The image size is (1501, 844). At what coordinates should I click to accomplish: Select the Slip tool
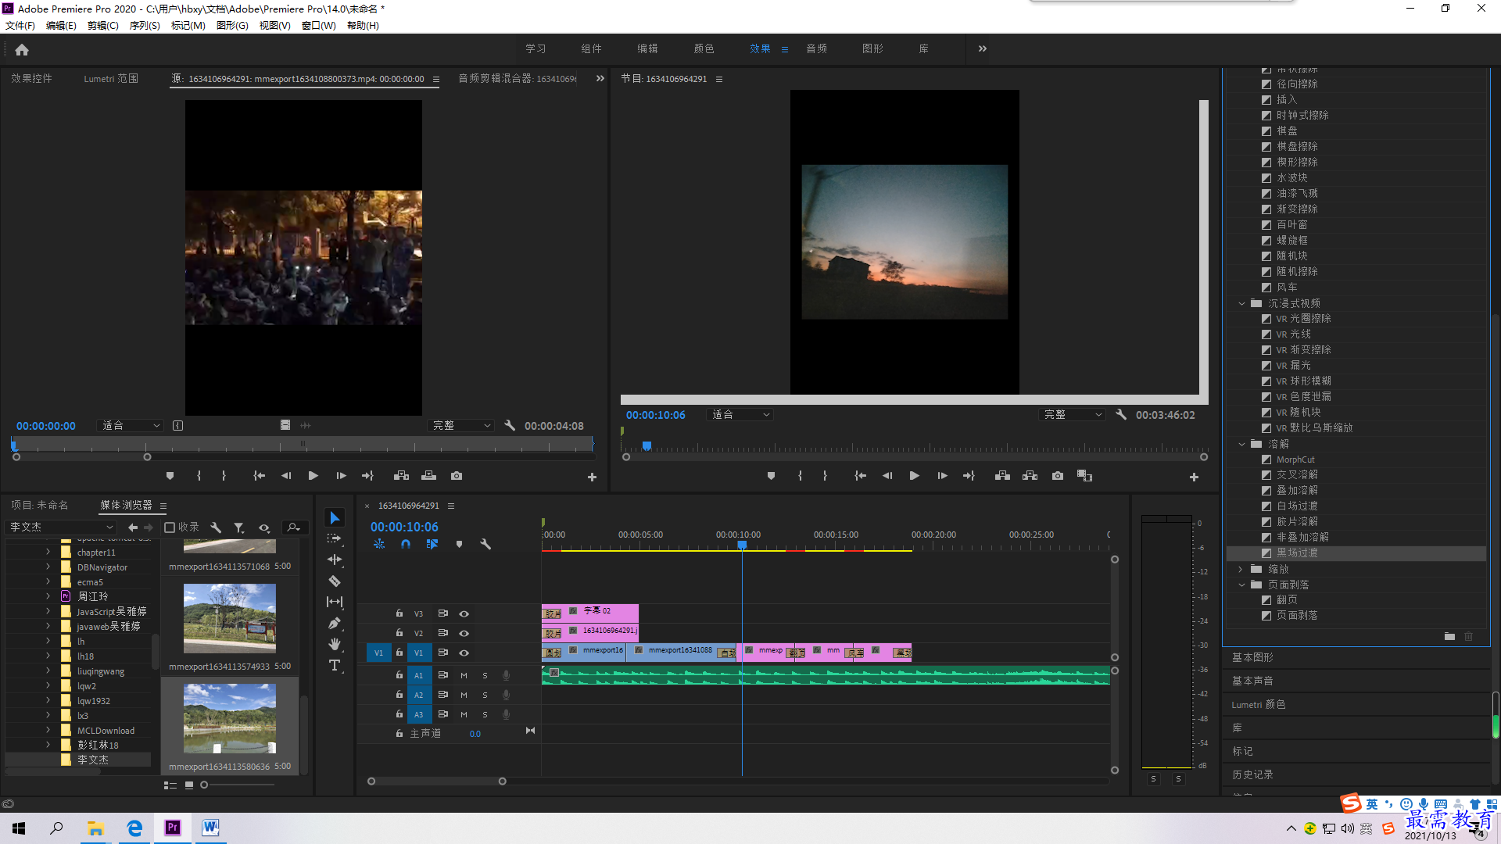point(335,602)
